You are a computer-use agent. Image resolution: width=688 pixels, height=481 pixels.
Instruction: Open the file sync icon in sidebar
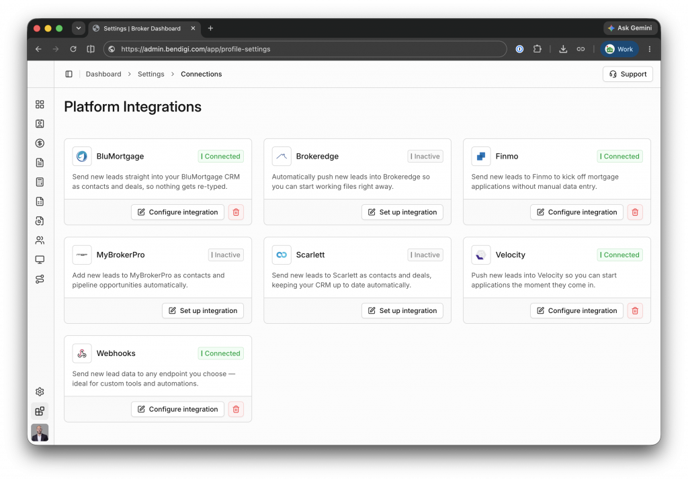tap(40, 221)
